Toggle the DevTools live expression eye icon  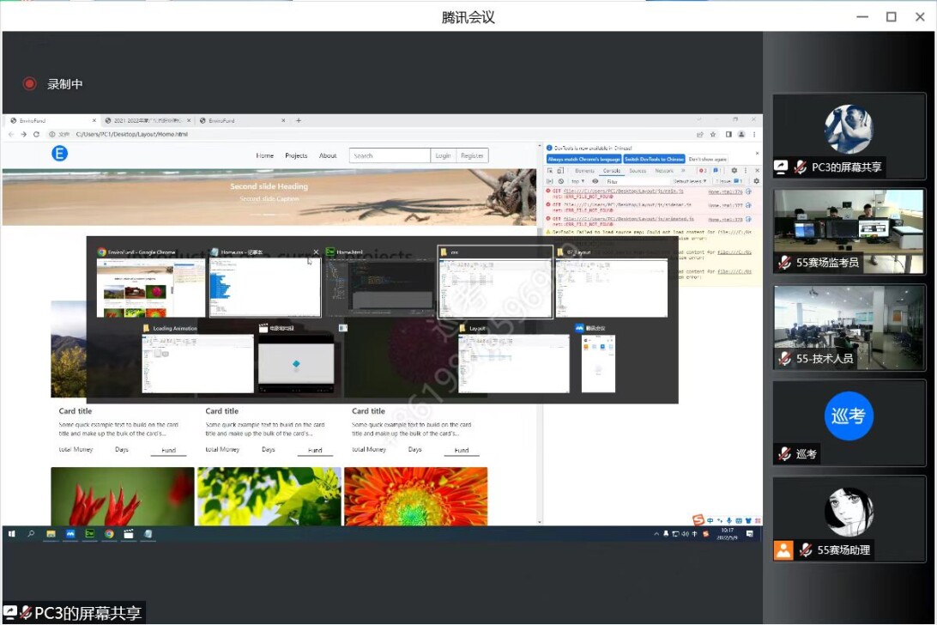coord(595,181)
